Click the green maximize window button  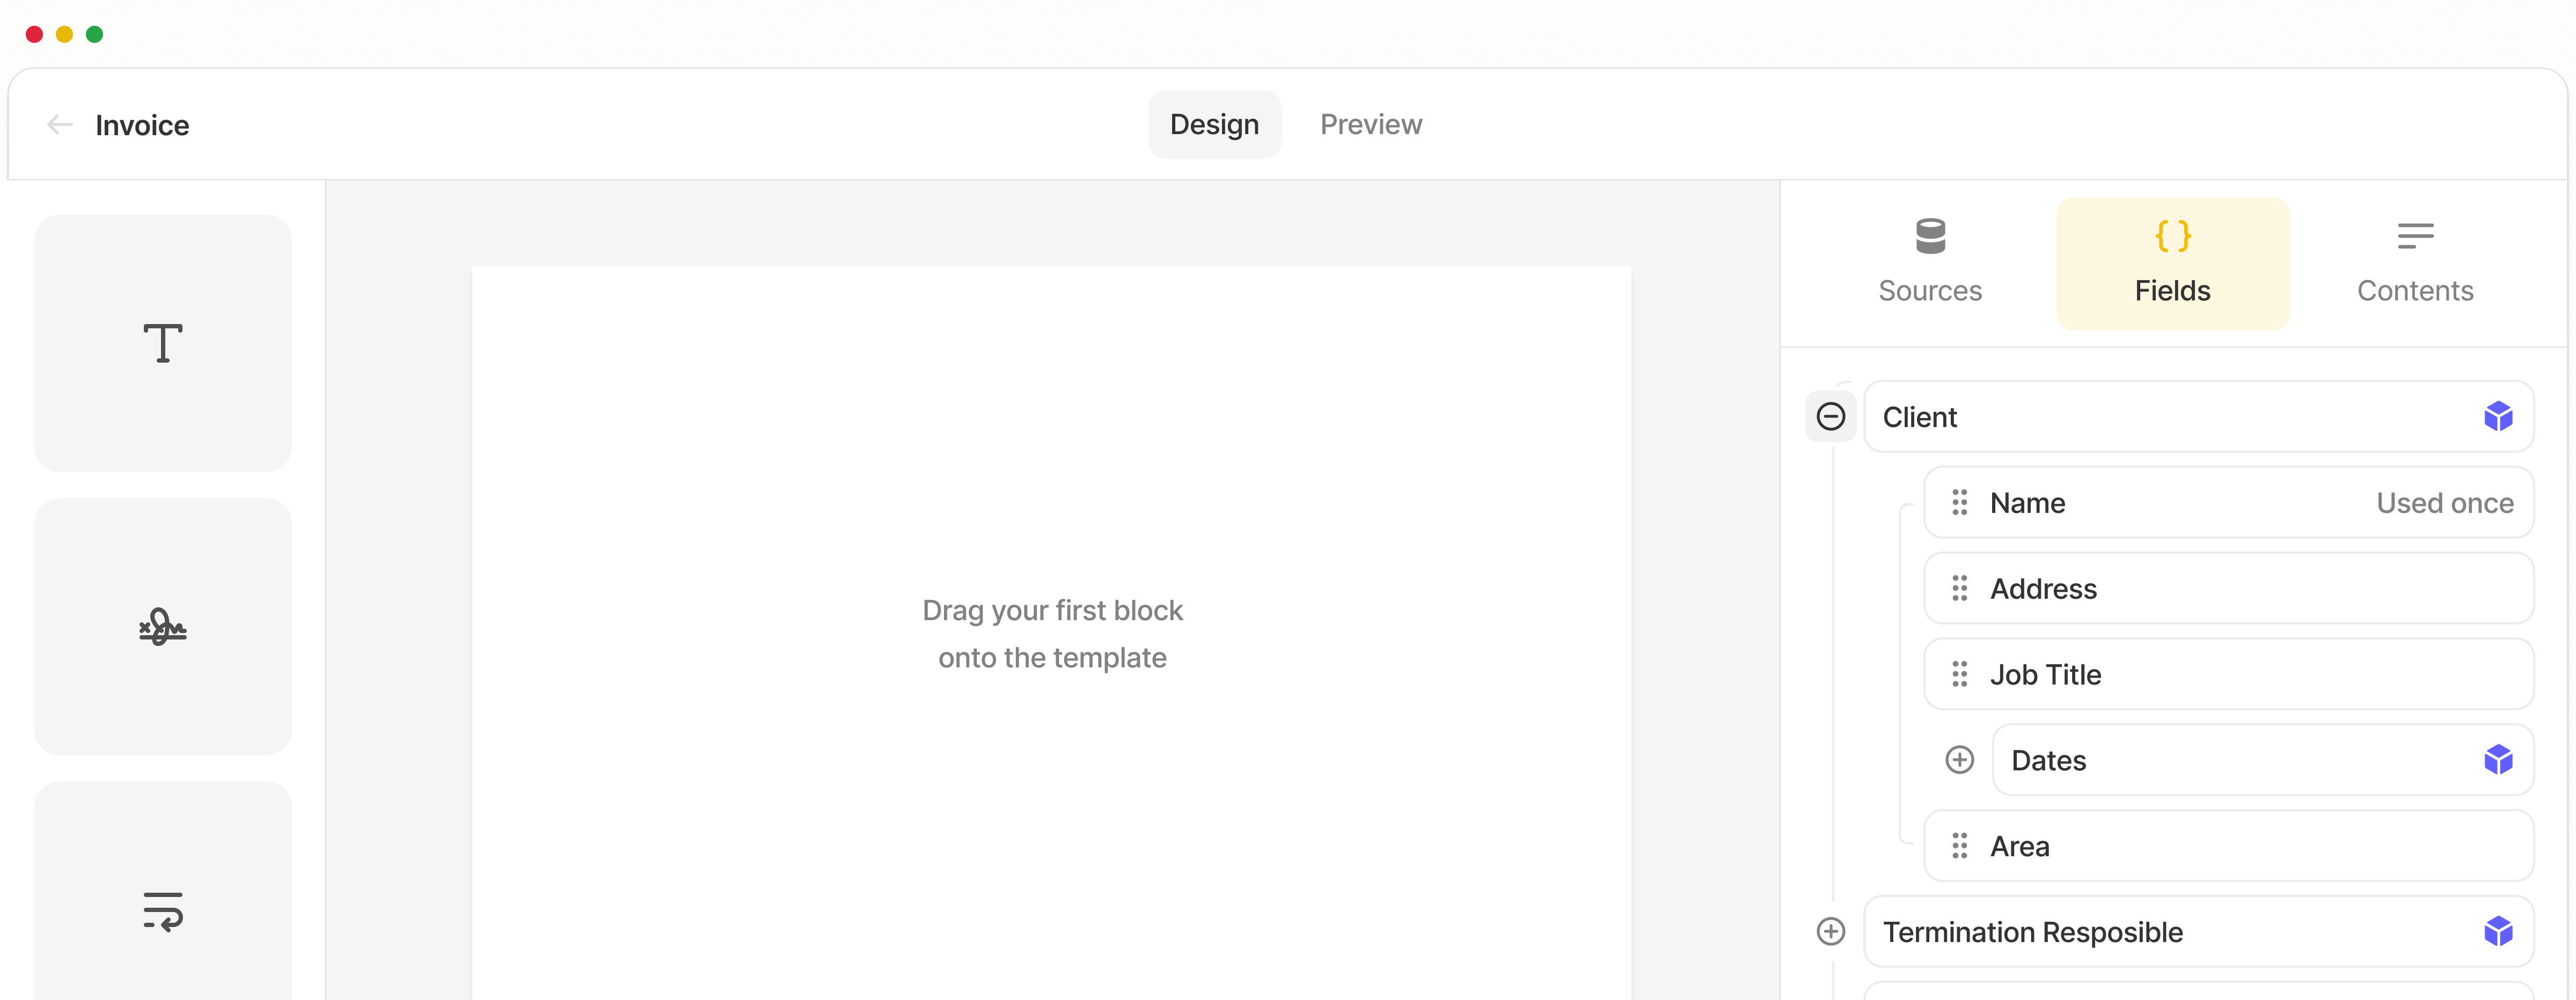point(94,34)
